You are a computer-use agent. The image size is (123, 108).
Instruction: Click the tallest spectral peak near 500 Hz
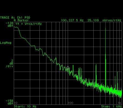pyautogui.click(x=105, y=58)
